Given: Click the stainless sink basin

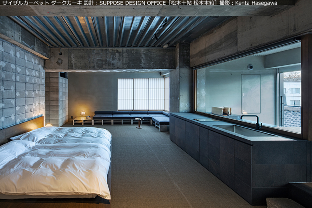Looking at the screenshot, I should pyautogui.click(x=239, y=130).
